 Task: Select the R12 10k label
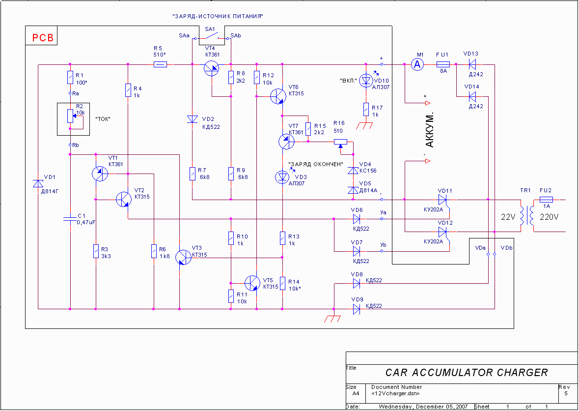tap(268, 78)
